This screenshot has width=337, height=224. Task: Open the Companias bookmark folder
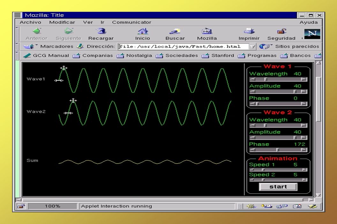93,55
